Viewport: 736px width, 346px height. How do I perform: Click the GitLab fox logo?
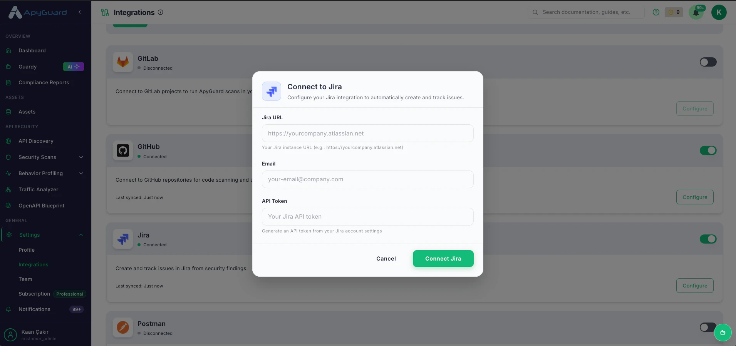point(123,62)
